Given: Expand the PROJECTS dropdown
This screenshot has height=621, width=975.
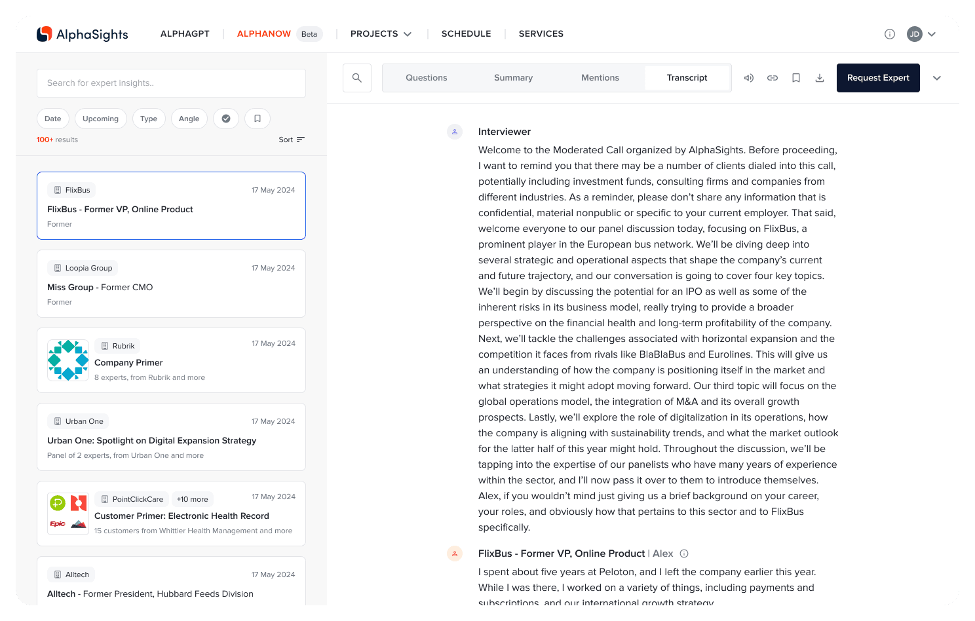Looking at the screenshot, I should (381, 34).
